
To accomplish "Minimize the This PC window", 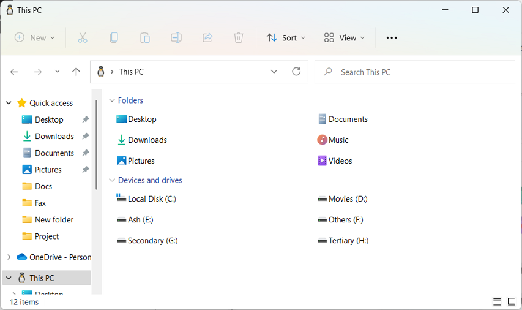I will [445, 10].
